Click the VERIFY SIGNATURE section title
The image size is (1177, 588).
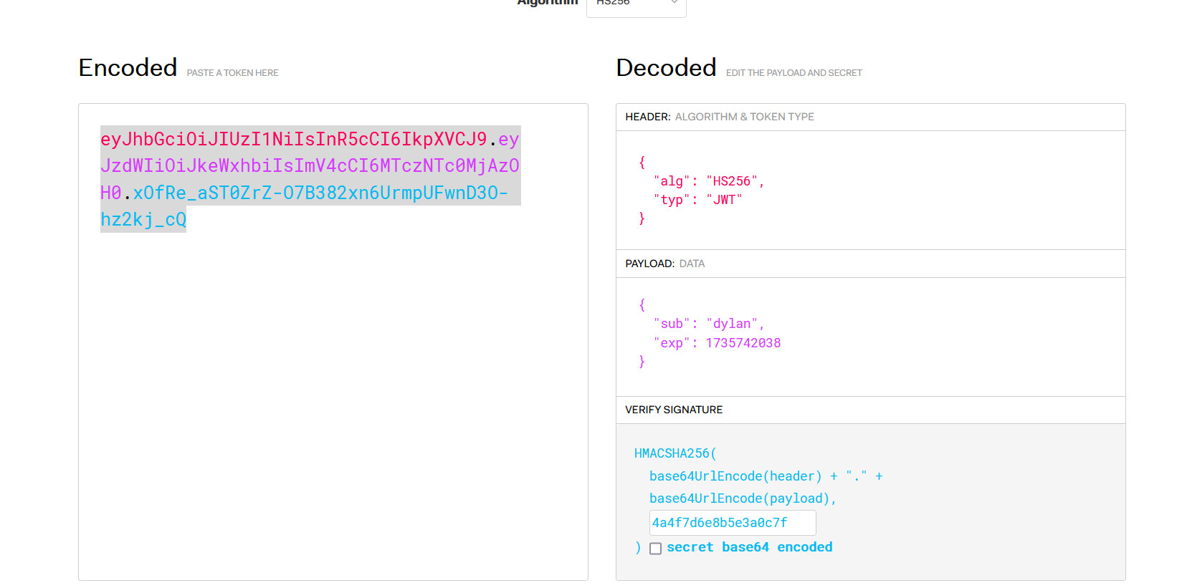click(x=674, y=410)
